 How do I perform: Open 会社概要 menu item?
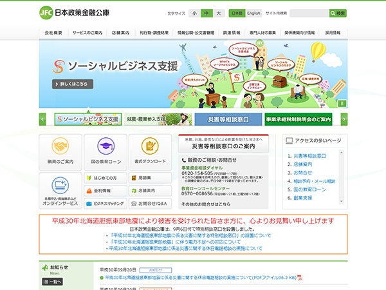tap(53, 32)
